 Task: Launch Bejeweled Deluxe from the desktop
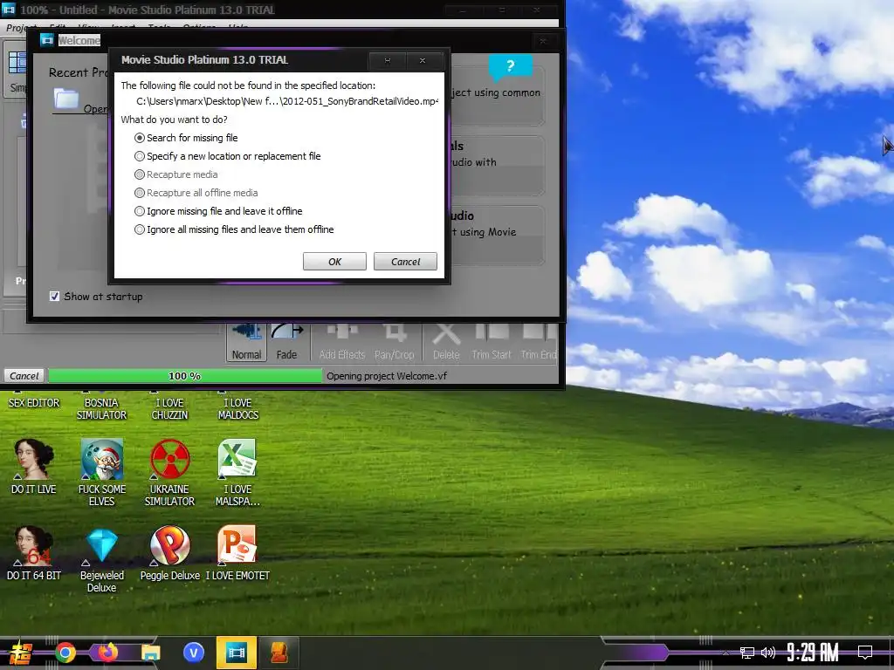(x=101, y=558)
